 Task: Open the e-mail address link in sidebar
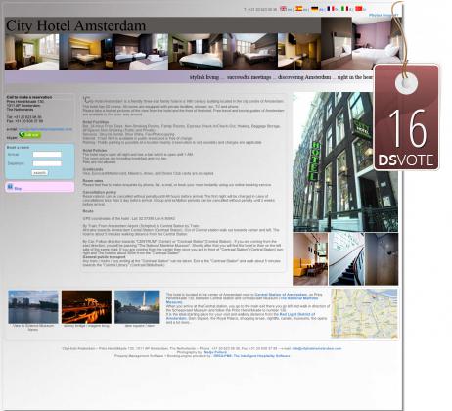click(46, 129)
